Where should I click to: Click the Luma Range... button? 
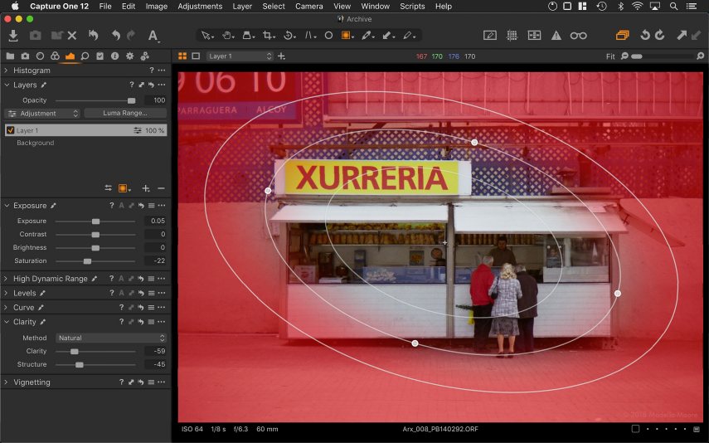tap(125, 113)
